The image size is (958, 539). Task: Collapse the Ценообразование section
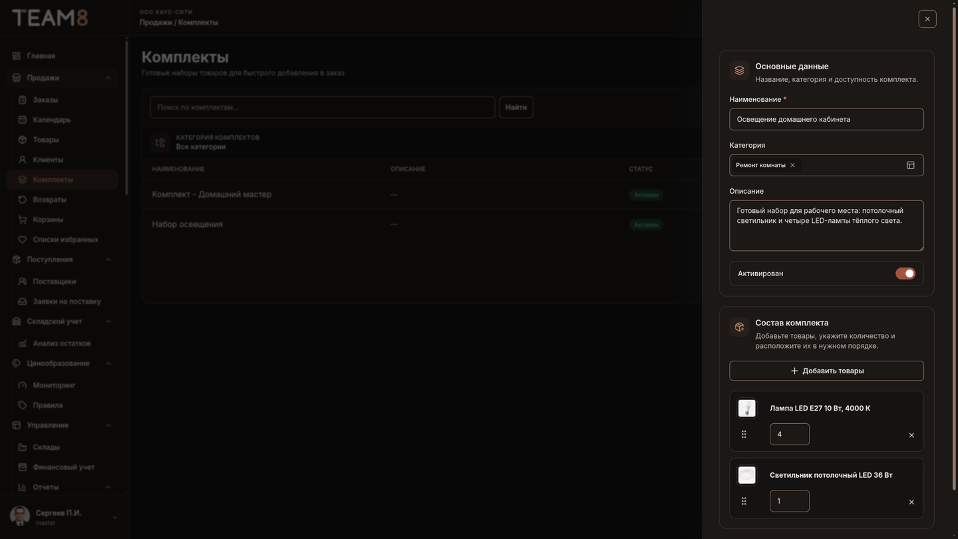coord(63,363)
